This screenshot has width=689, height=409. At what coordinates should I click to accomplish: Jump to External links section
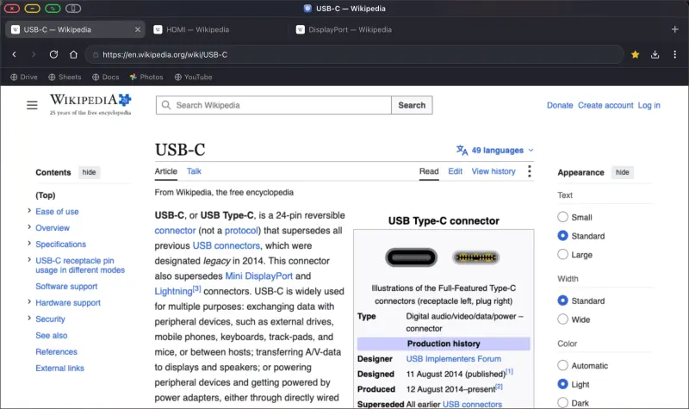(x=59, y=369)
